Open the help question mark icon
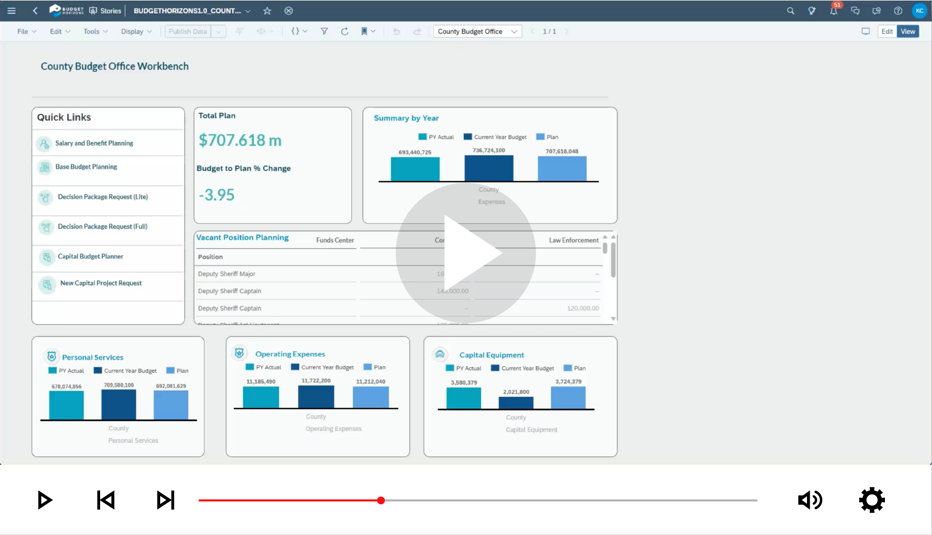The width and height of the screenshot is (932, 535). pyautogui.click(x=898, y=11)
